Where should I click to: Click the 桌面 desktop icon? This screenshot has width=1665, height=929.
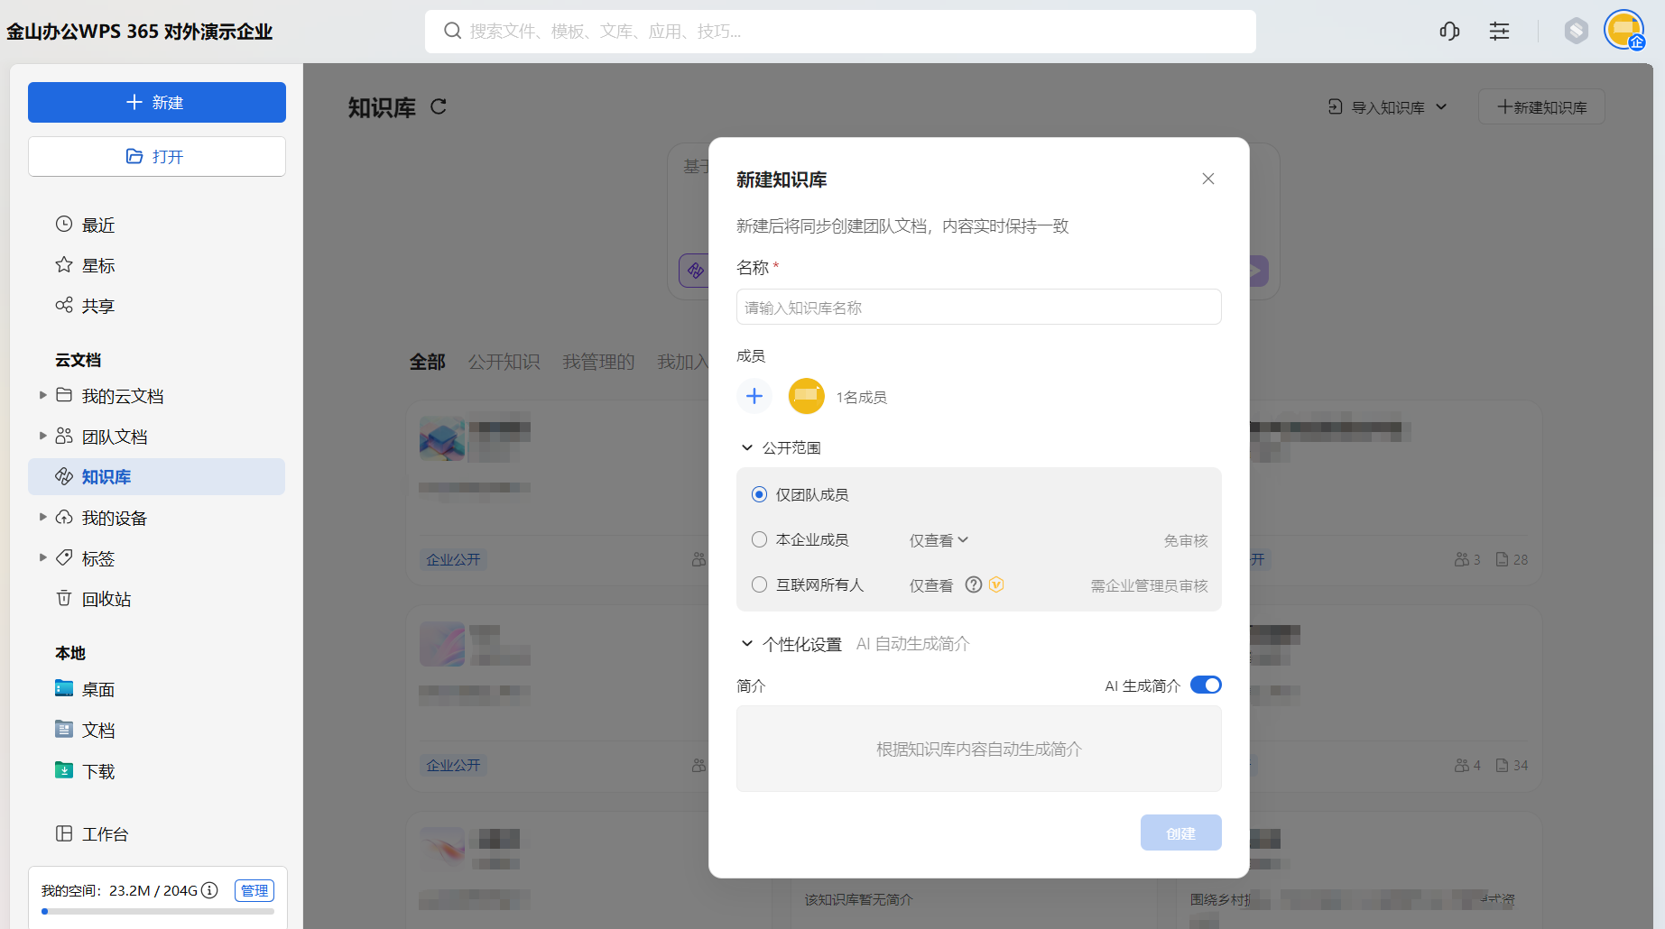click(64, 688)
